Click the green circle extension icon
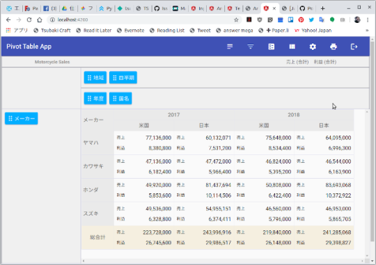Viewport: 376px width, 265px height. tap(332, 19)
